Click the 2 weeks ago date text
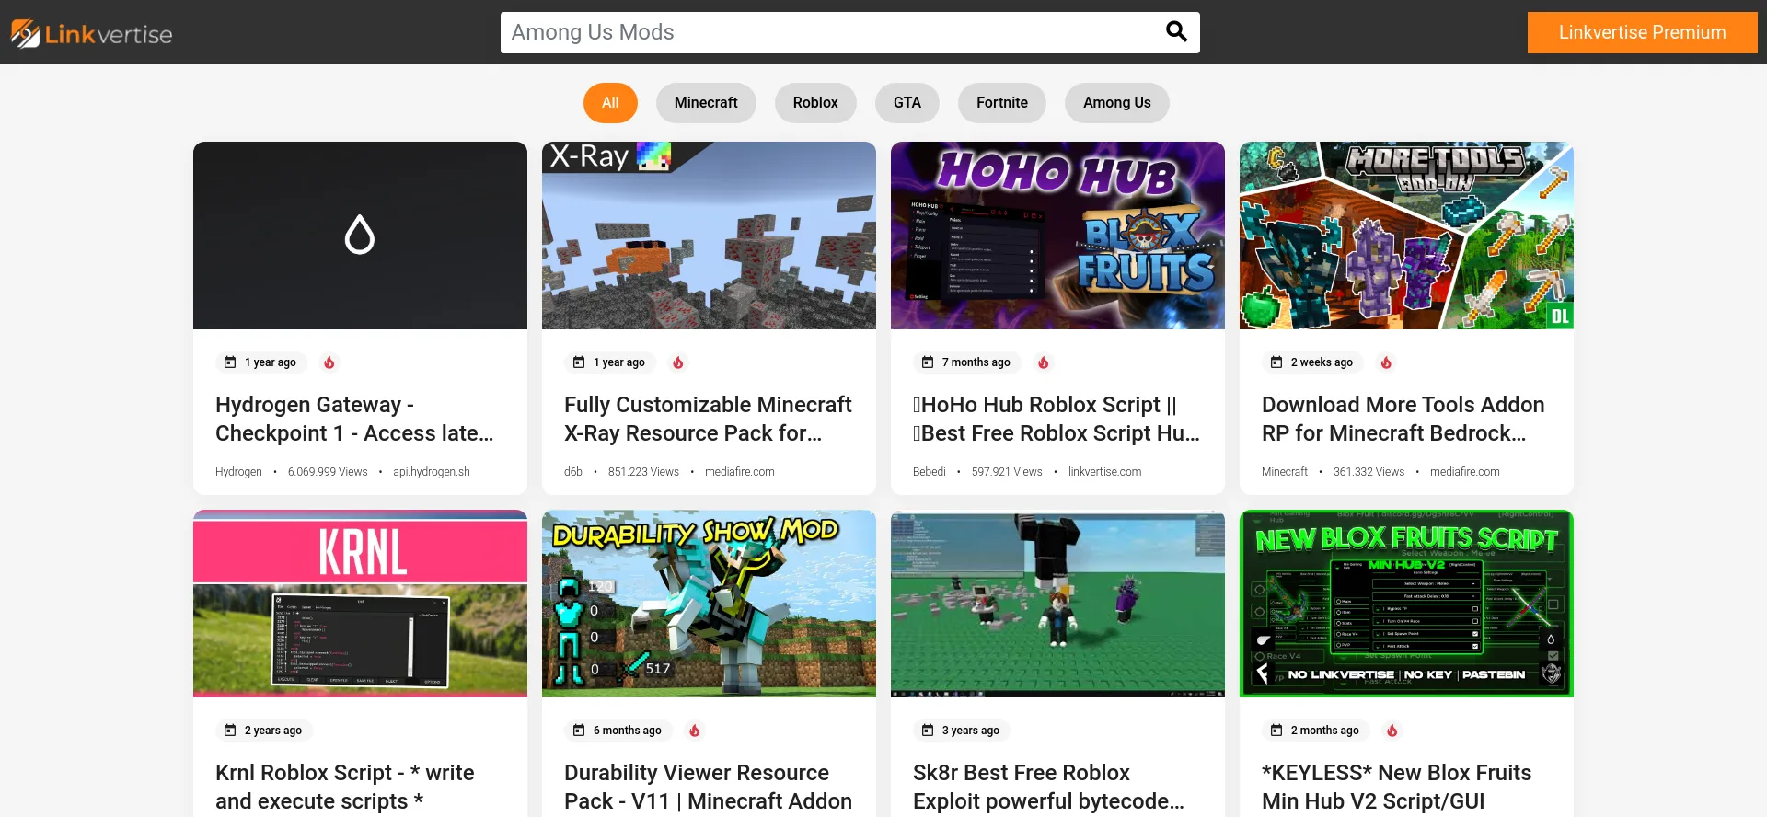This screenshot has height=817, width=1767. click(1322, 362)
